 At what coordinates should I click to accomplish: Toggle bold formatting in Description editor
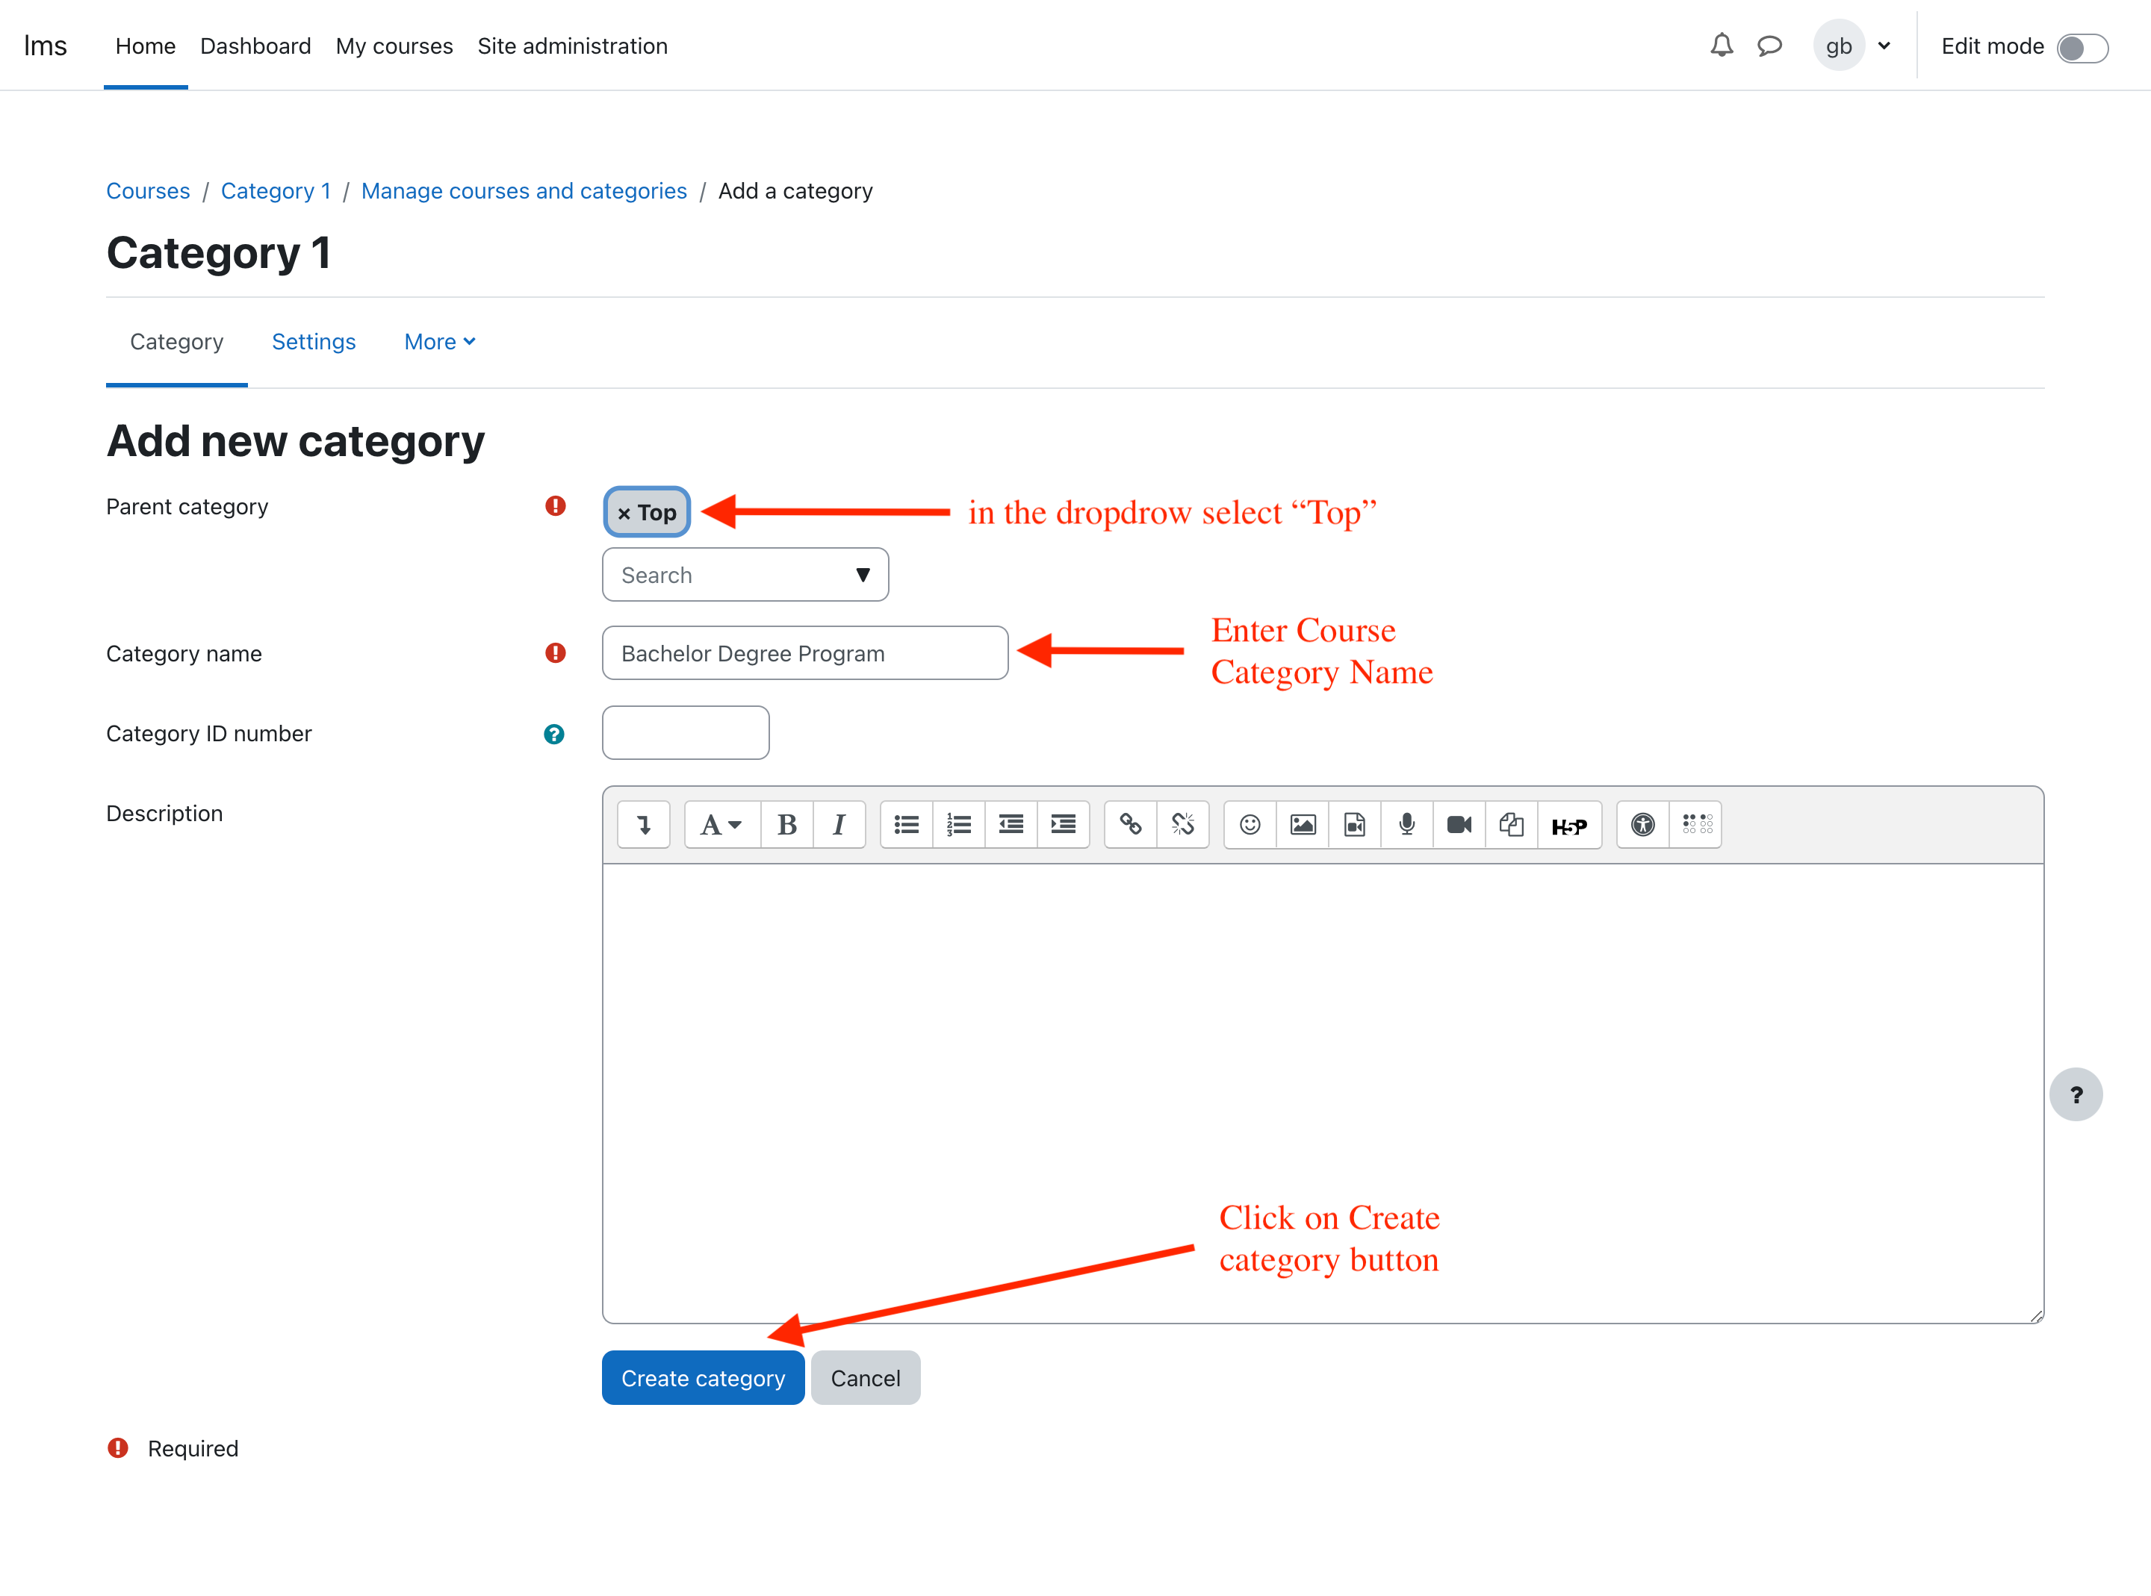click(786, 824)
